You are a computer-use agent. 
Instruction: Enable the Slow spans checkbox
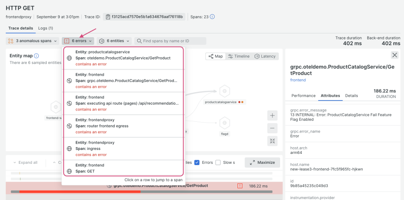(x=218, y=162)
